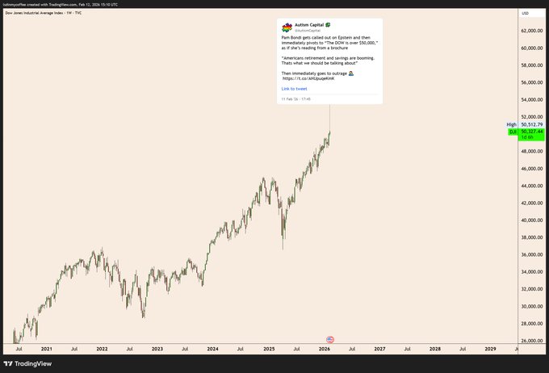549x373 pixels.
Task: Click the 2024 label on the time axis
Action: click(212, 350)
